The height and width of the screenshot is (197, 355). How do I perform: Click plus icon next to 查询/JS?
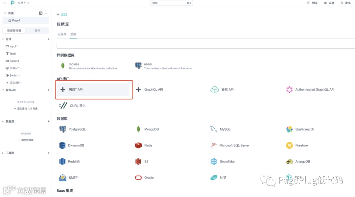pyautogui.click(x=48, y=90)
